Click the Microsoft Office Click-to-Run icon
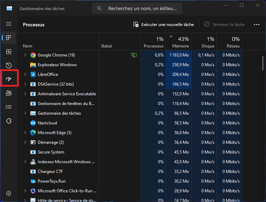The image size is (266, 202). (33, 191)
